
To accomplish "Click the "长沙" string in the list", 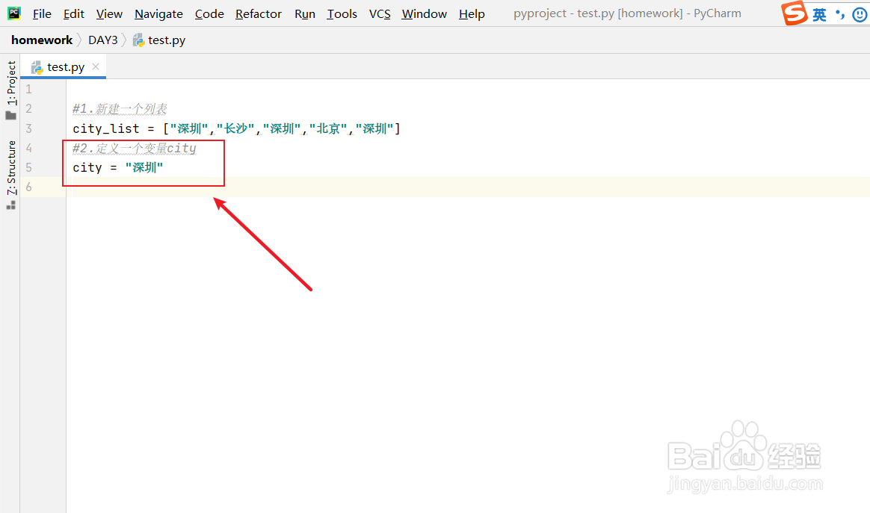I will [x=235, y=128].
